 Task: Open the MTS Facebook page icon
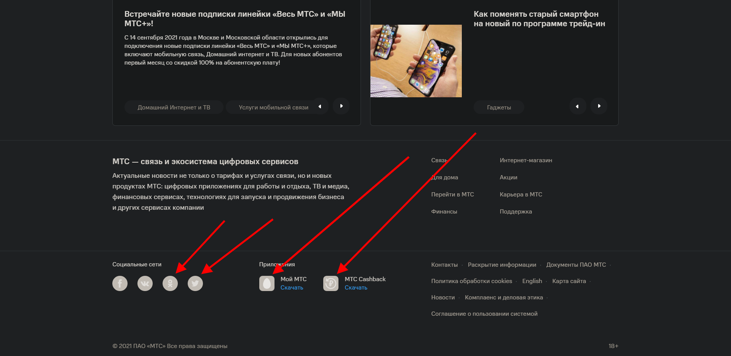[x=120, y=283]
